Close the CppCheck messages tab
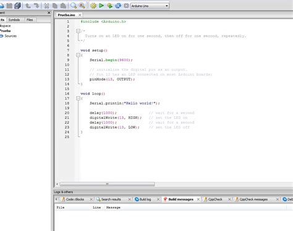 pos(278,200)
